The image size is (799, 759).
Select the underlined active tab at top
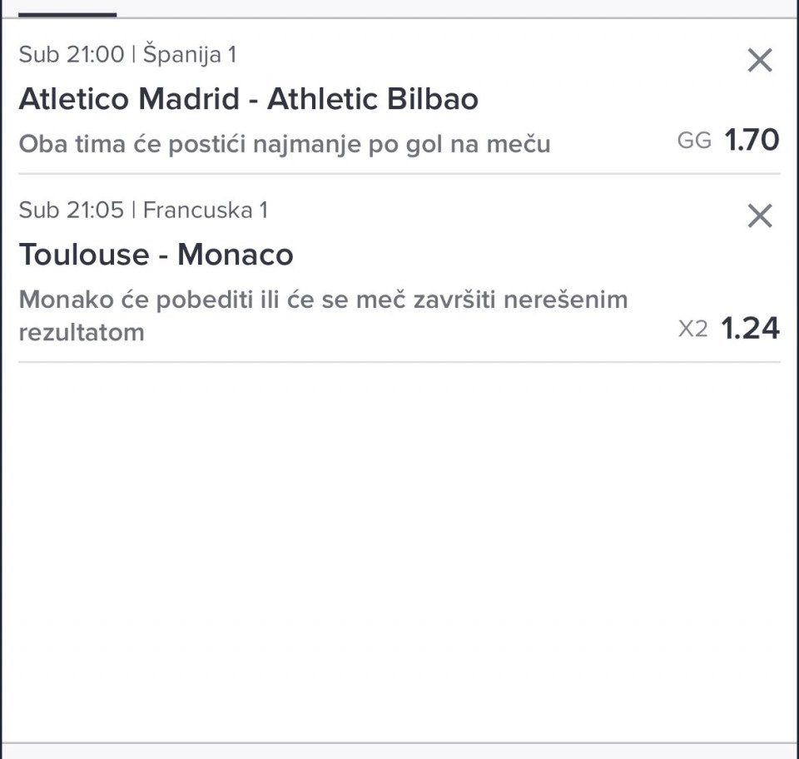(x=67, y=10)
